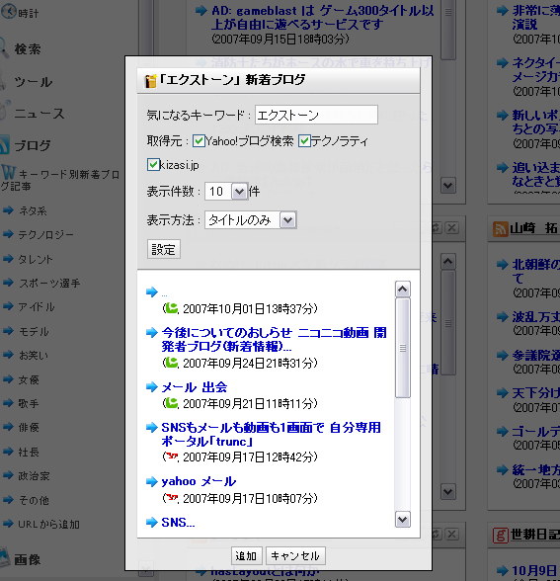Click the 設定 button

[164, 249]
